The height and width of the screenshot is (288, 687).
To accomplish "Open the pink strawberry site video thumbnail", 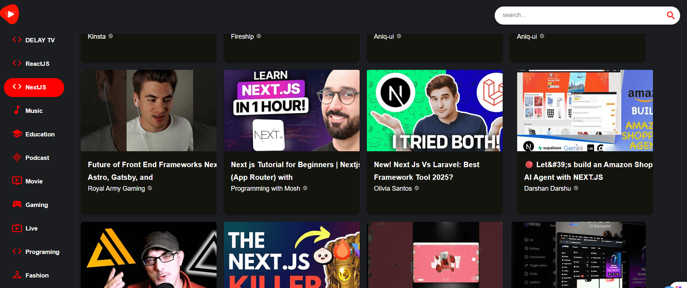I will pos(435,255).
